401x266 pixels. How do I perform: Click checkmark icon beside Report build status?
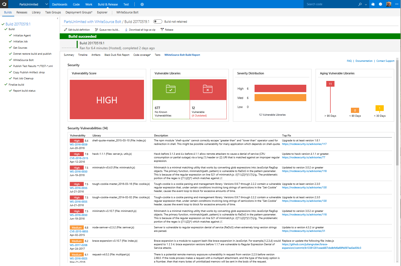[10, 90]
